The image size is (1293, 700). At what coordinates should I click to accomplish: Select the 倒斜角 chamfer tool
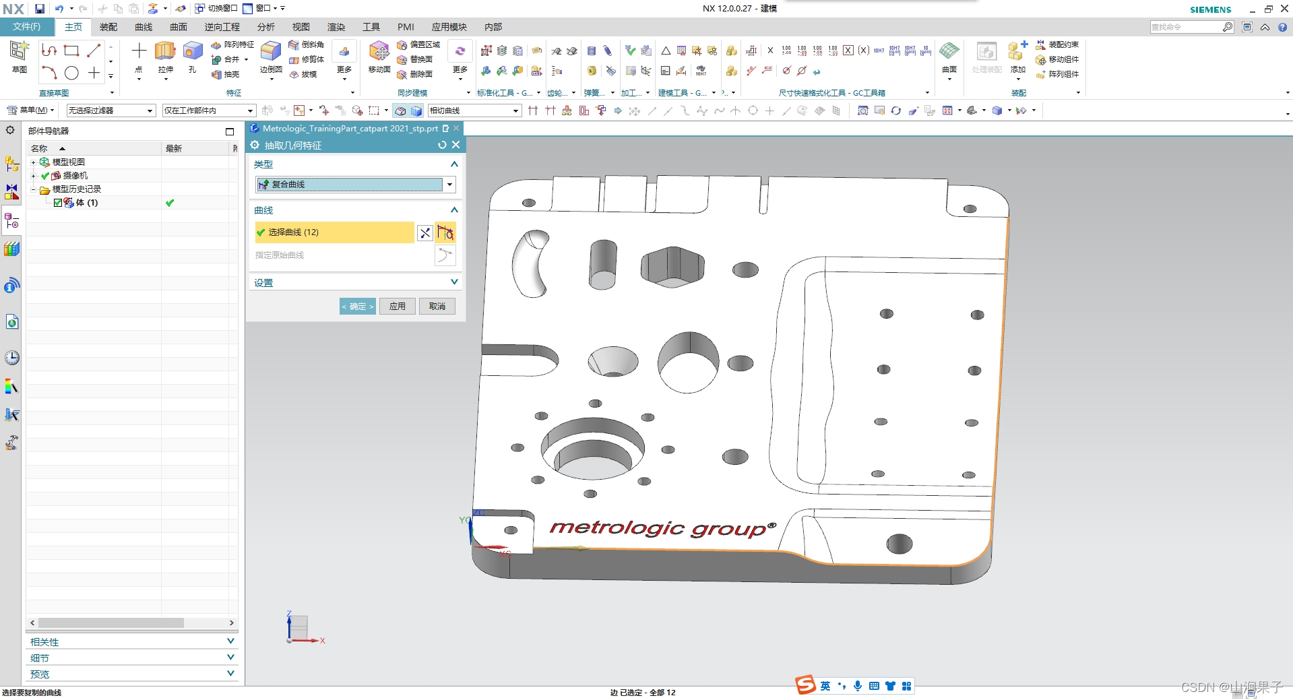(x=307, y=44)
